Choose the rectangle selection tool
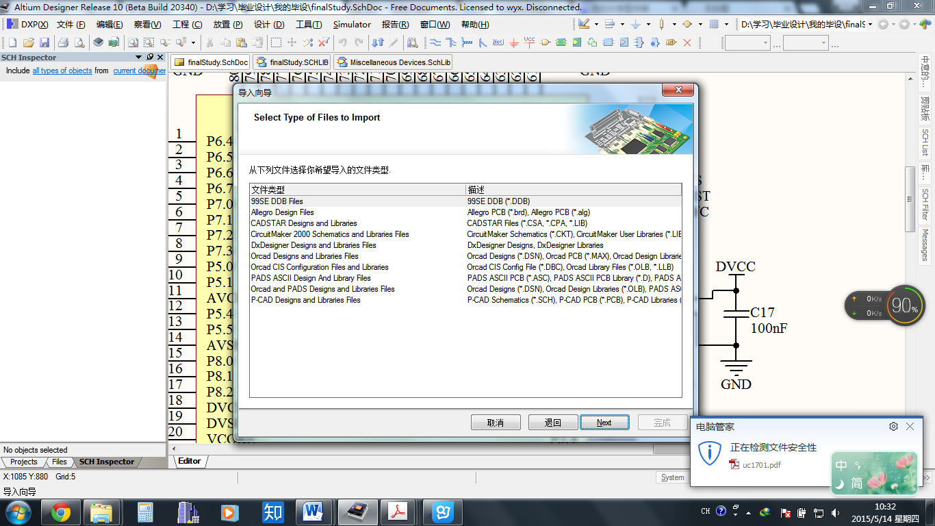Image resolution: width=935 pixels, height=526 pixels. coord(277,42)
